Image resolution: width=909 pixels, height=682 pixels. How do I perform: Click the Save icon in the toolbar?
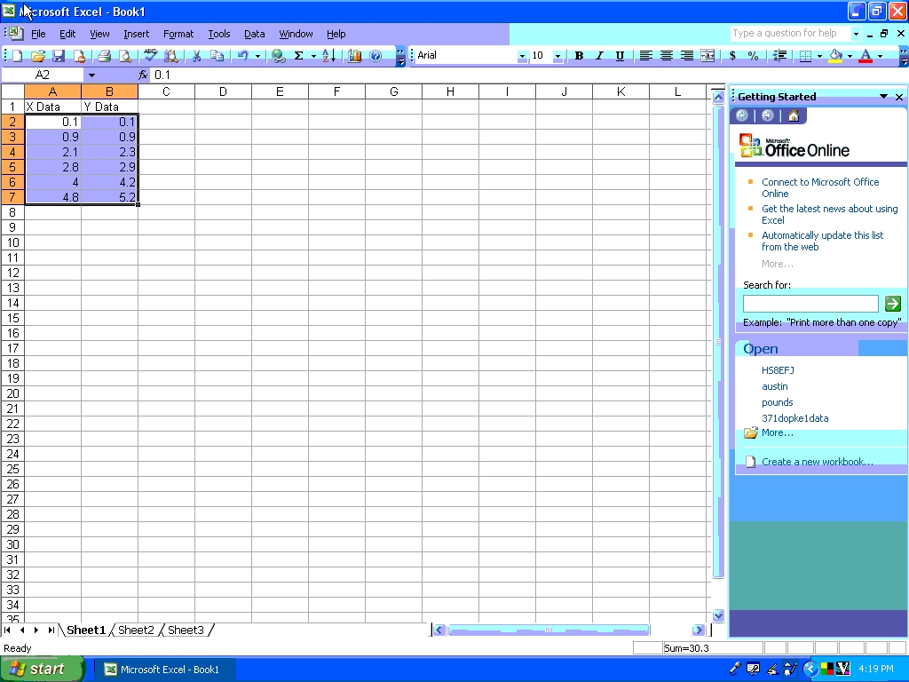59,55
